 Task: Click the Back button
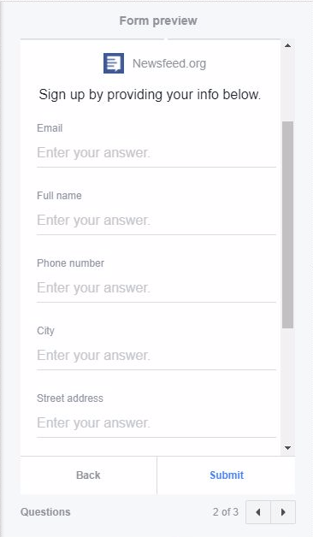88,475
